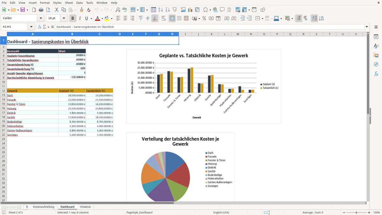Open the Select Function dropdown arrow

pyautogui.click(x=48, y=27)
